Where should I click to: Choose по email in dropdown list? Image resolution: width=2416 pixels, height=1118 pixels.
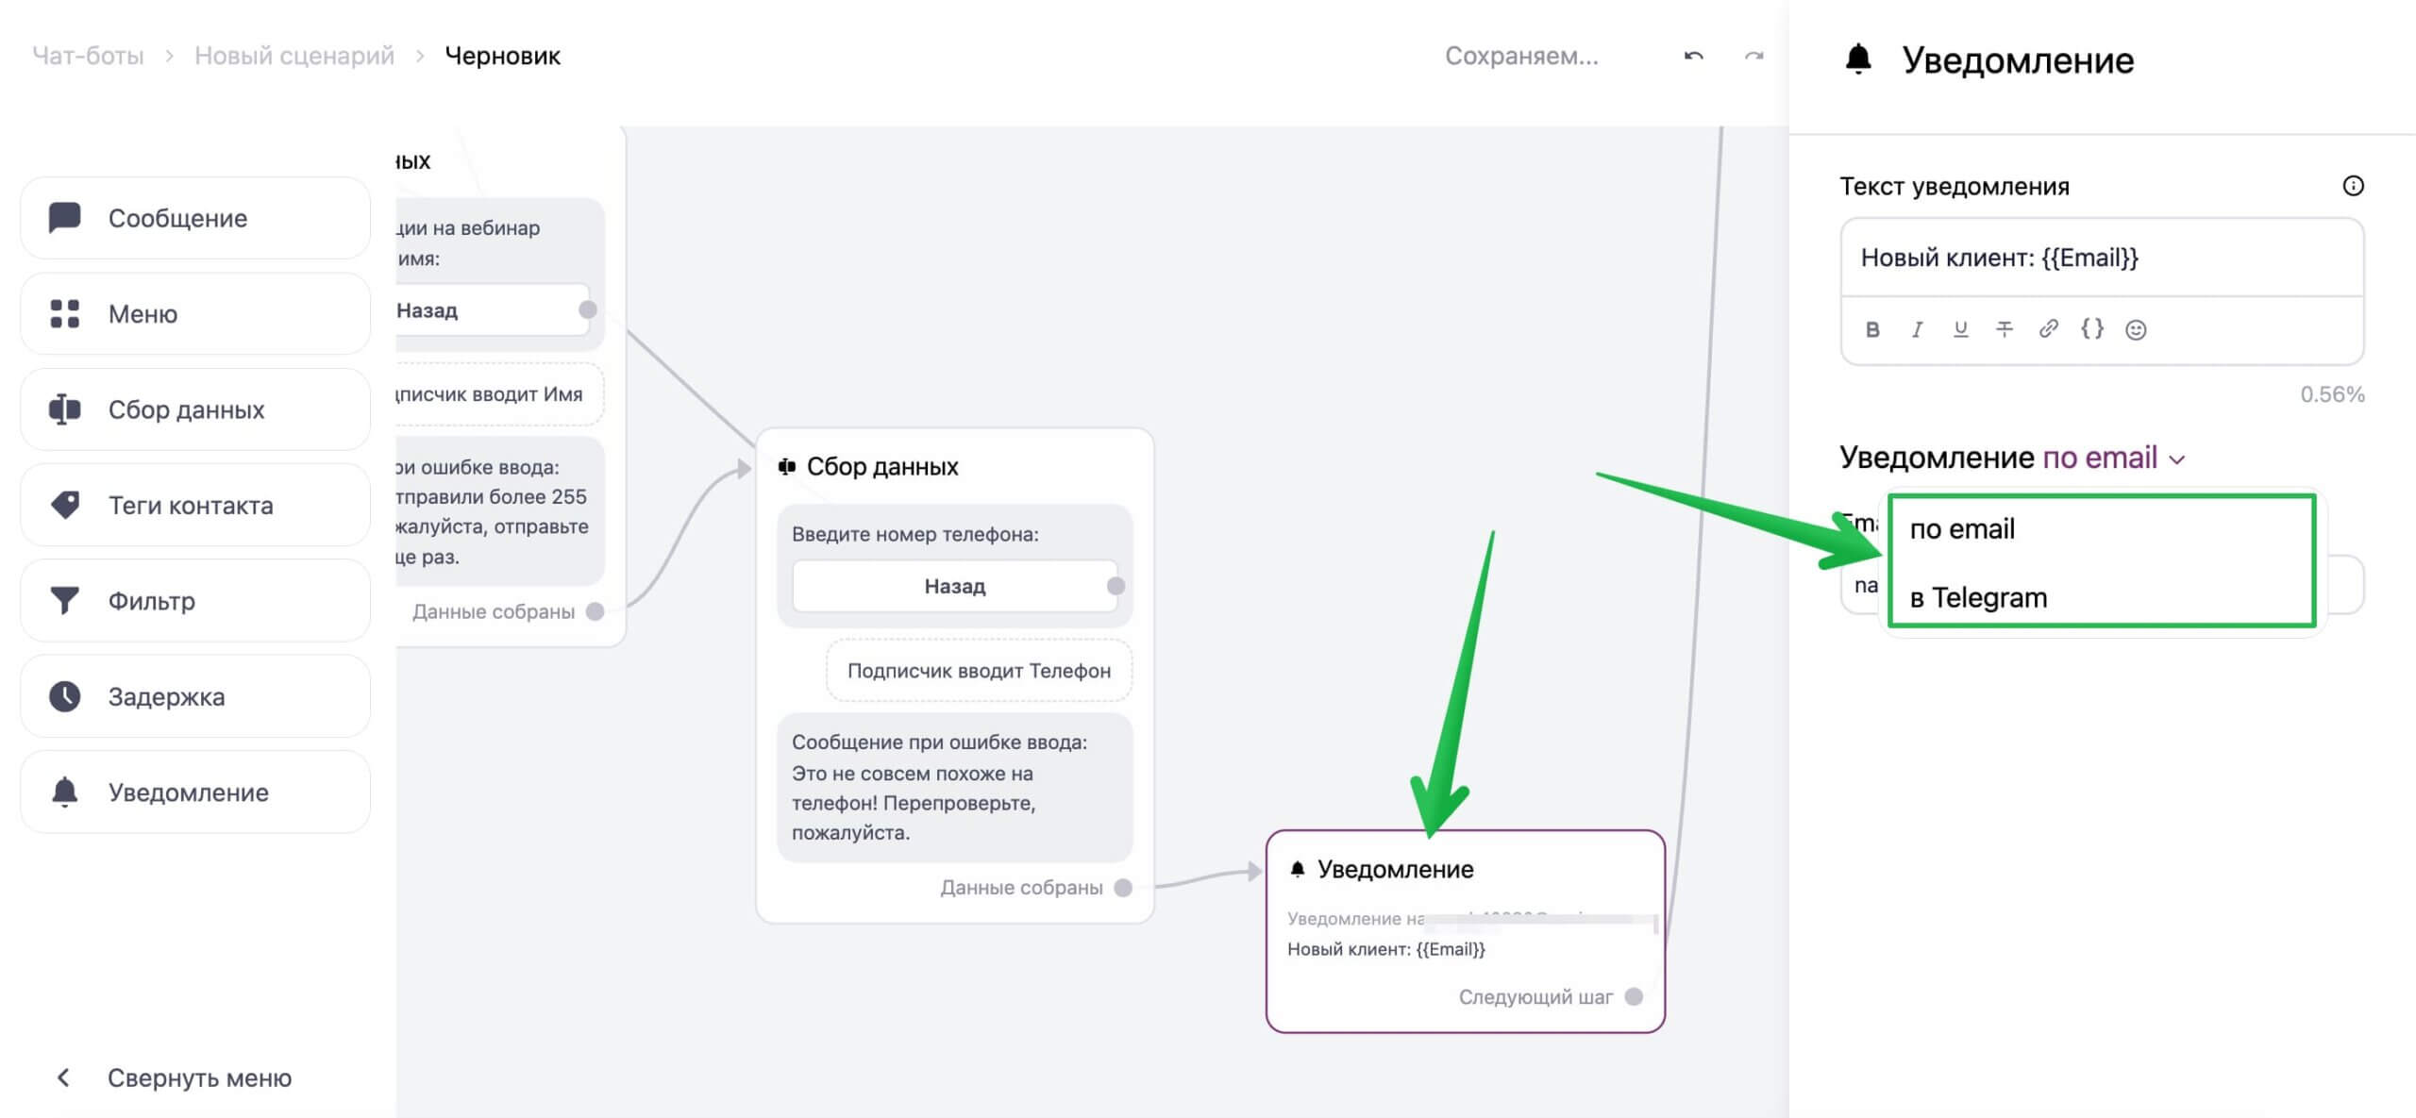(x=2102, y=528)
